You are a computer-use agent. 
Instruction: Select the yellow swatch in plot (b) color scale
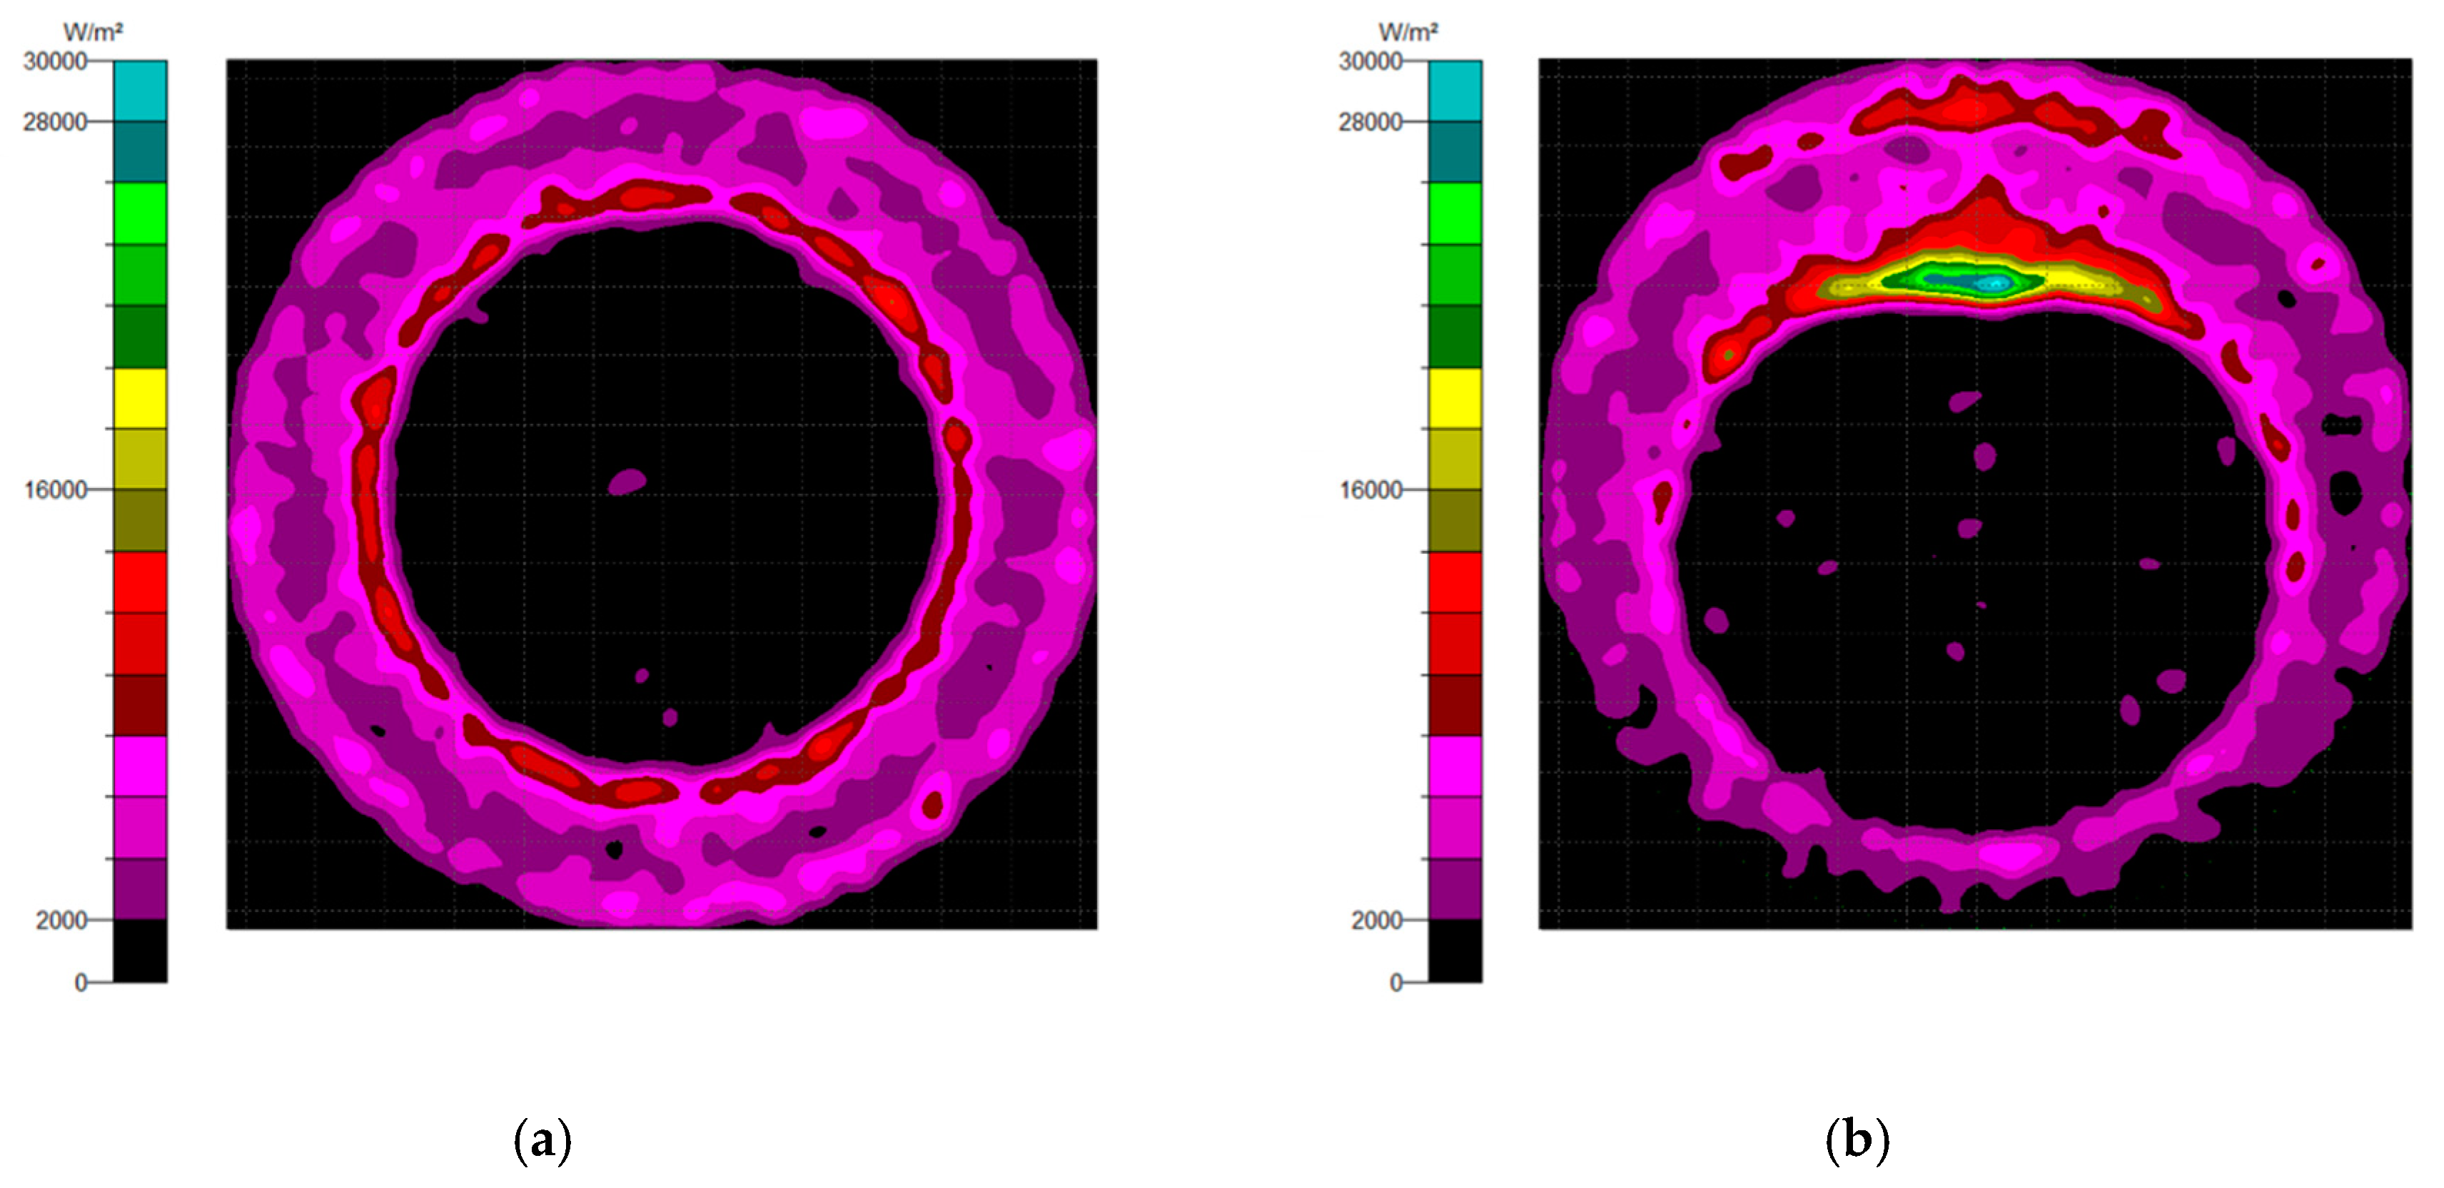coord(1455,398)
